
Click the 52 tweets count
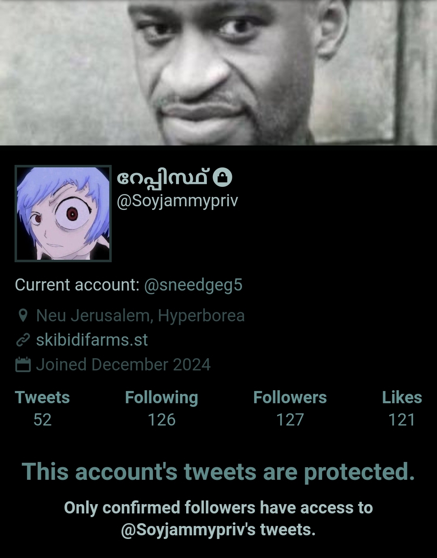[42, 420]
